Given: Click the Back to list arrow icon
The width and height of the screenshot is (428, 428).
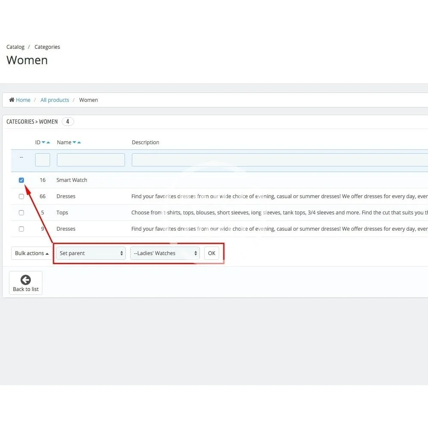Looking at the screenshot, I should click(26, 280).
